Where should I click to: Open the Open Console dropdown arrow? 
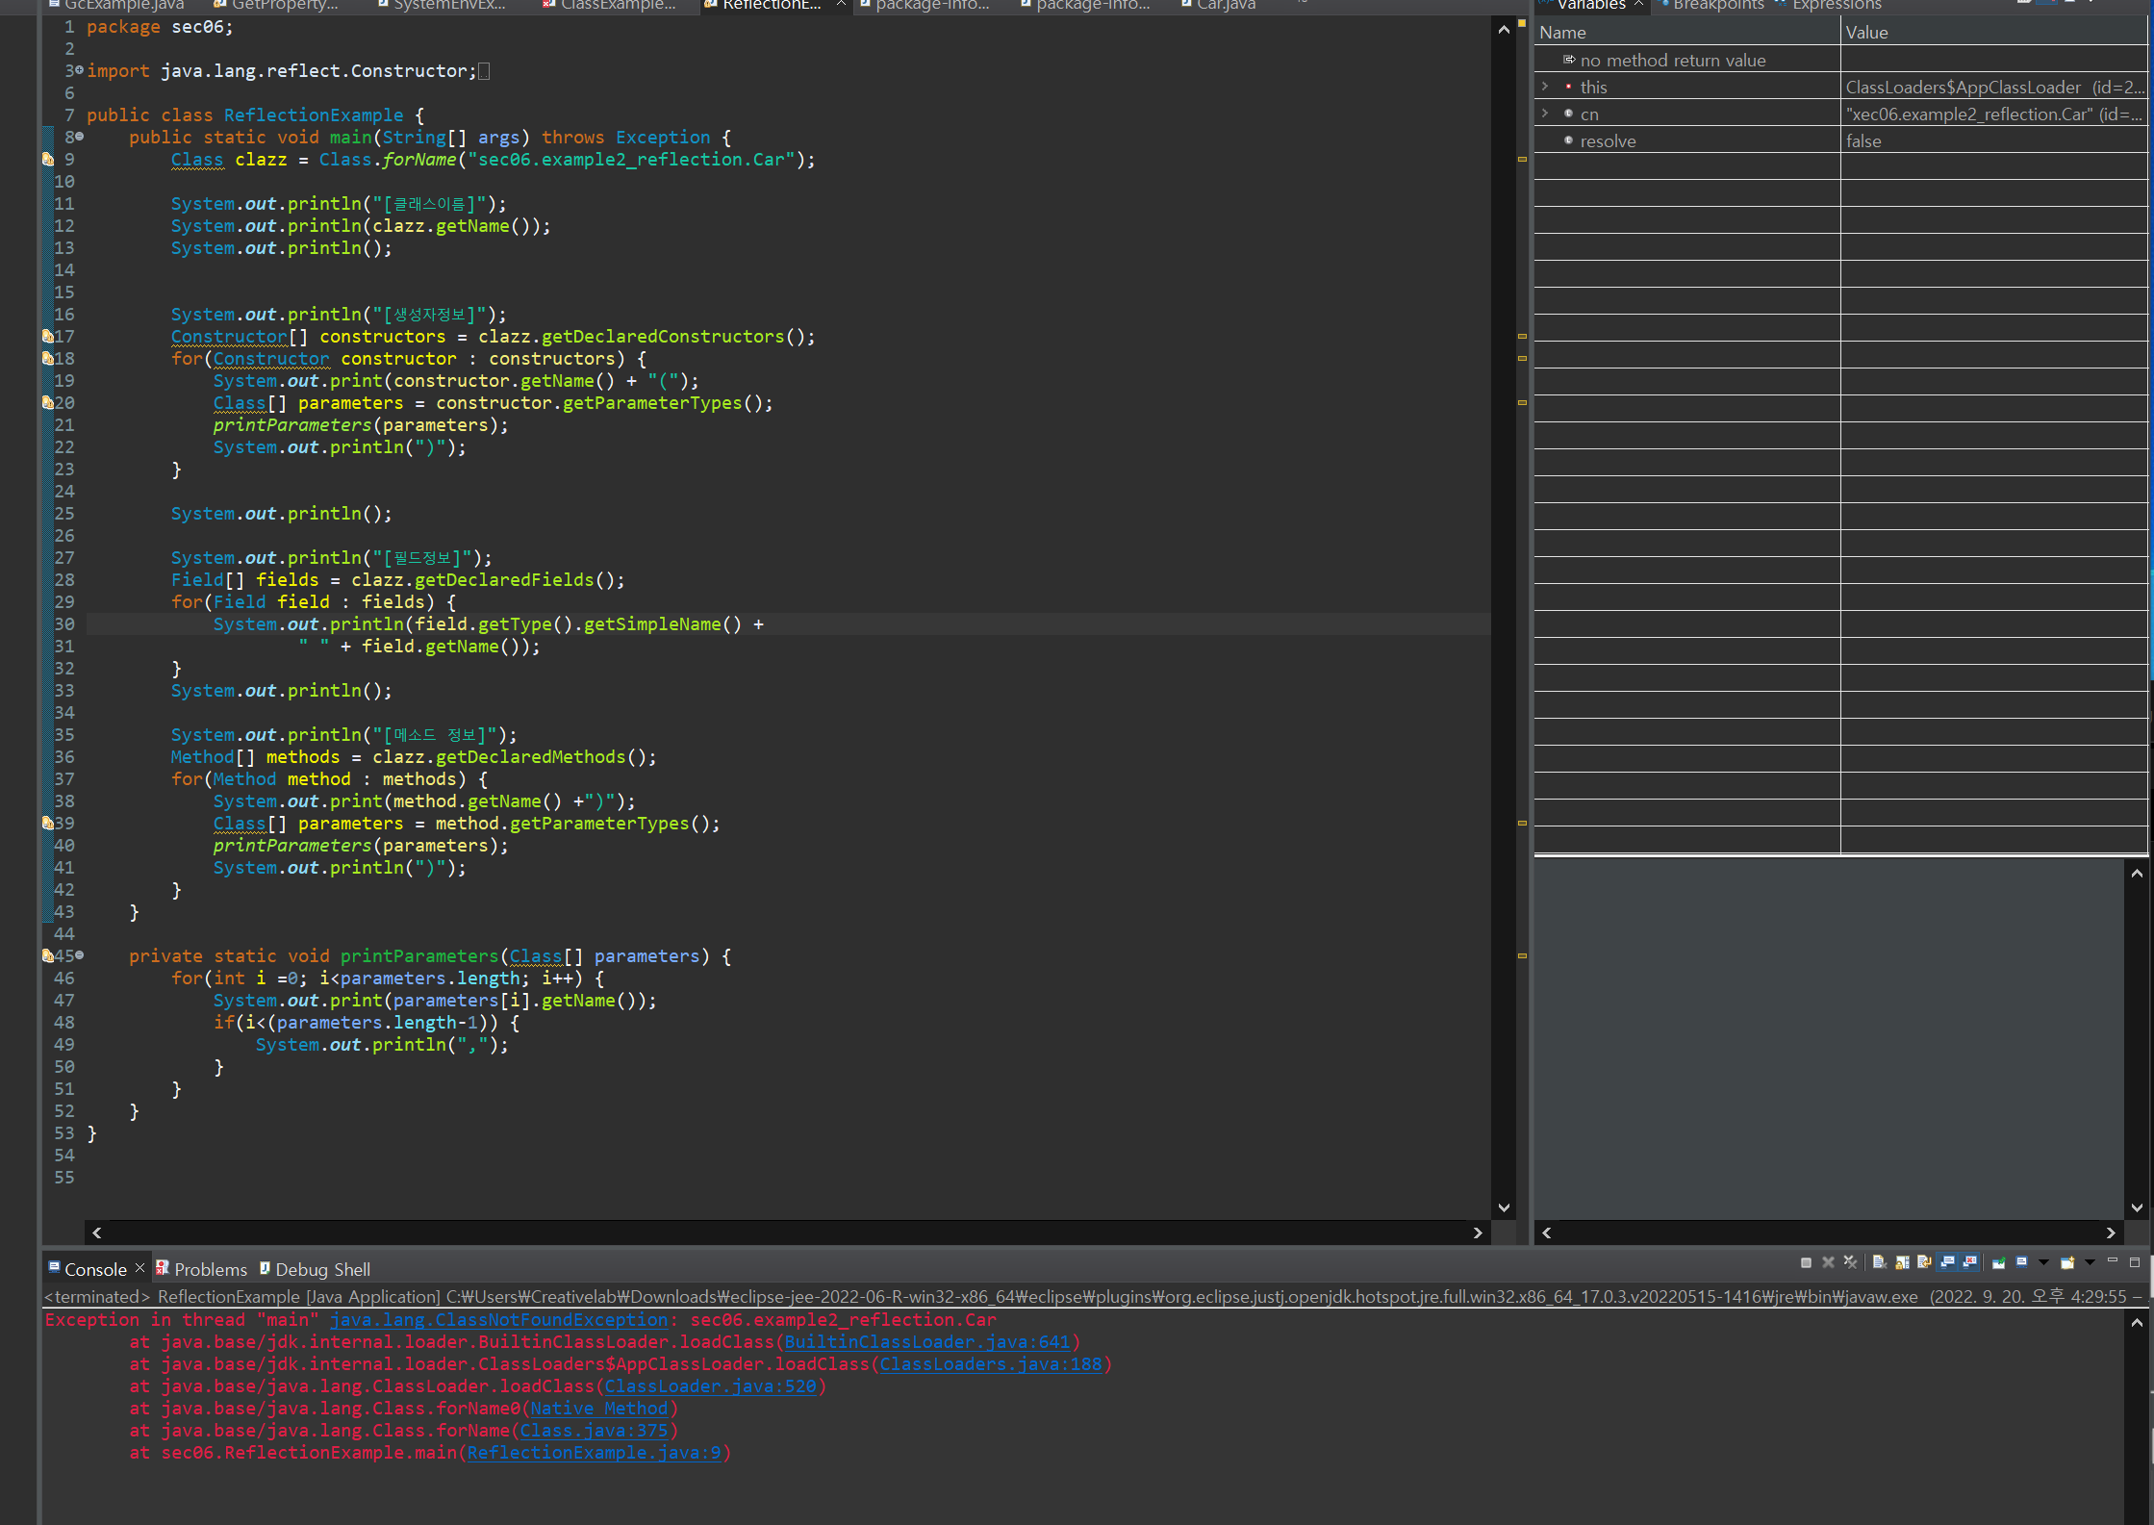pos(2090,1262)
